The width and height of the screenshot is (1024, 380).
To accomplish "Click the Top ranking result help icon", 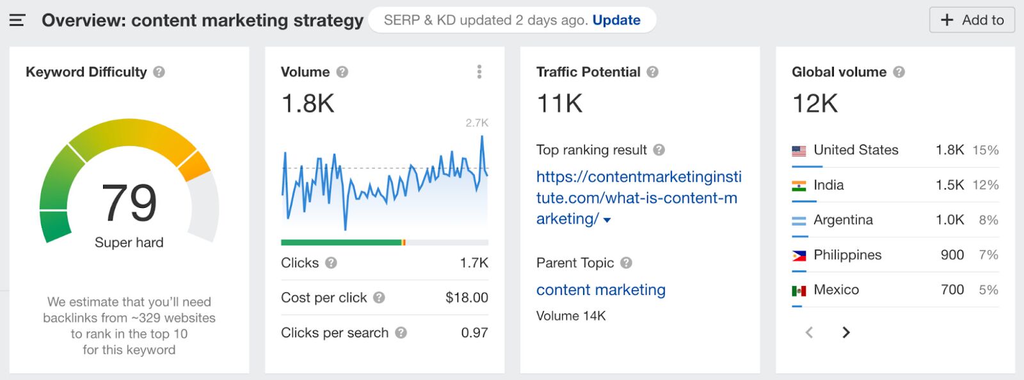I will click(x=659, y=150).
